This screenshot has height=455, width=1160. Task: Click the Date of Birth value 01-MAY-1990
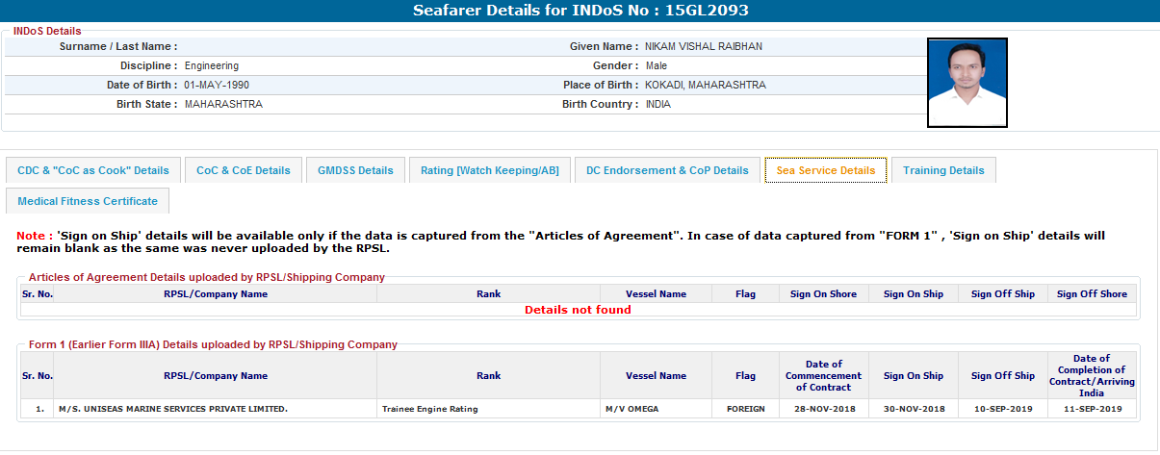218,85
